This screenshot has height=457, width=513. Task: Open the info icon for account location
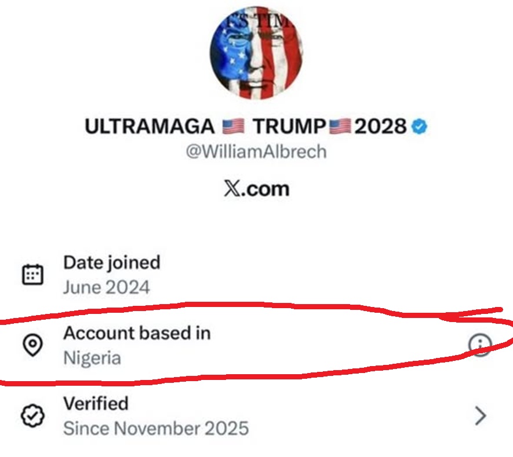[480, 346]
